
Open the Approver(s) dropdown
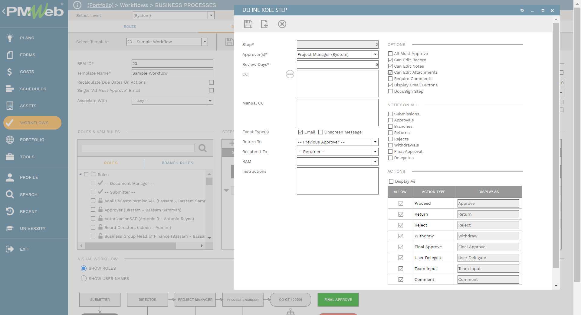point(375,55)
